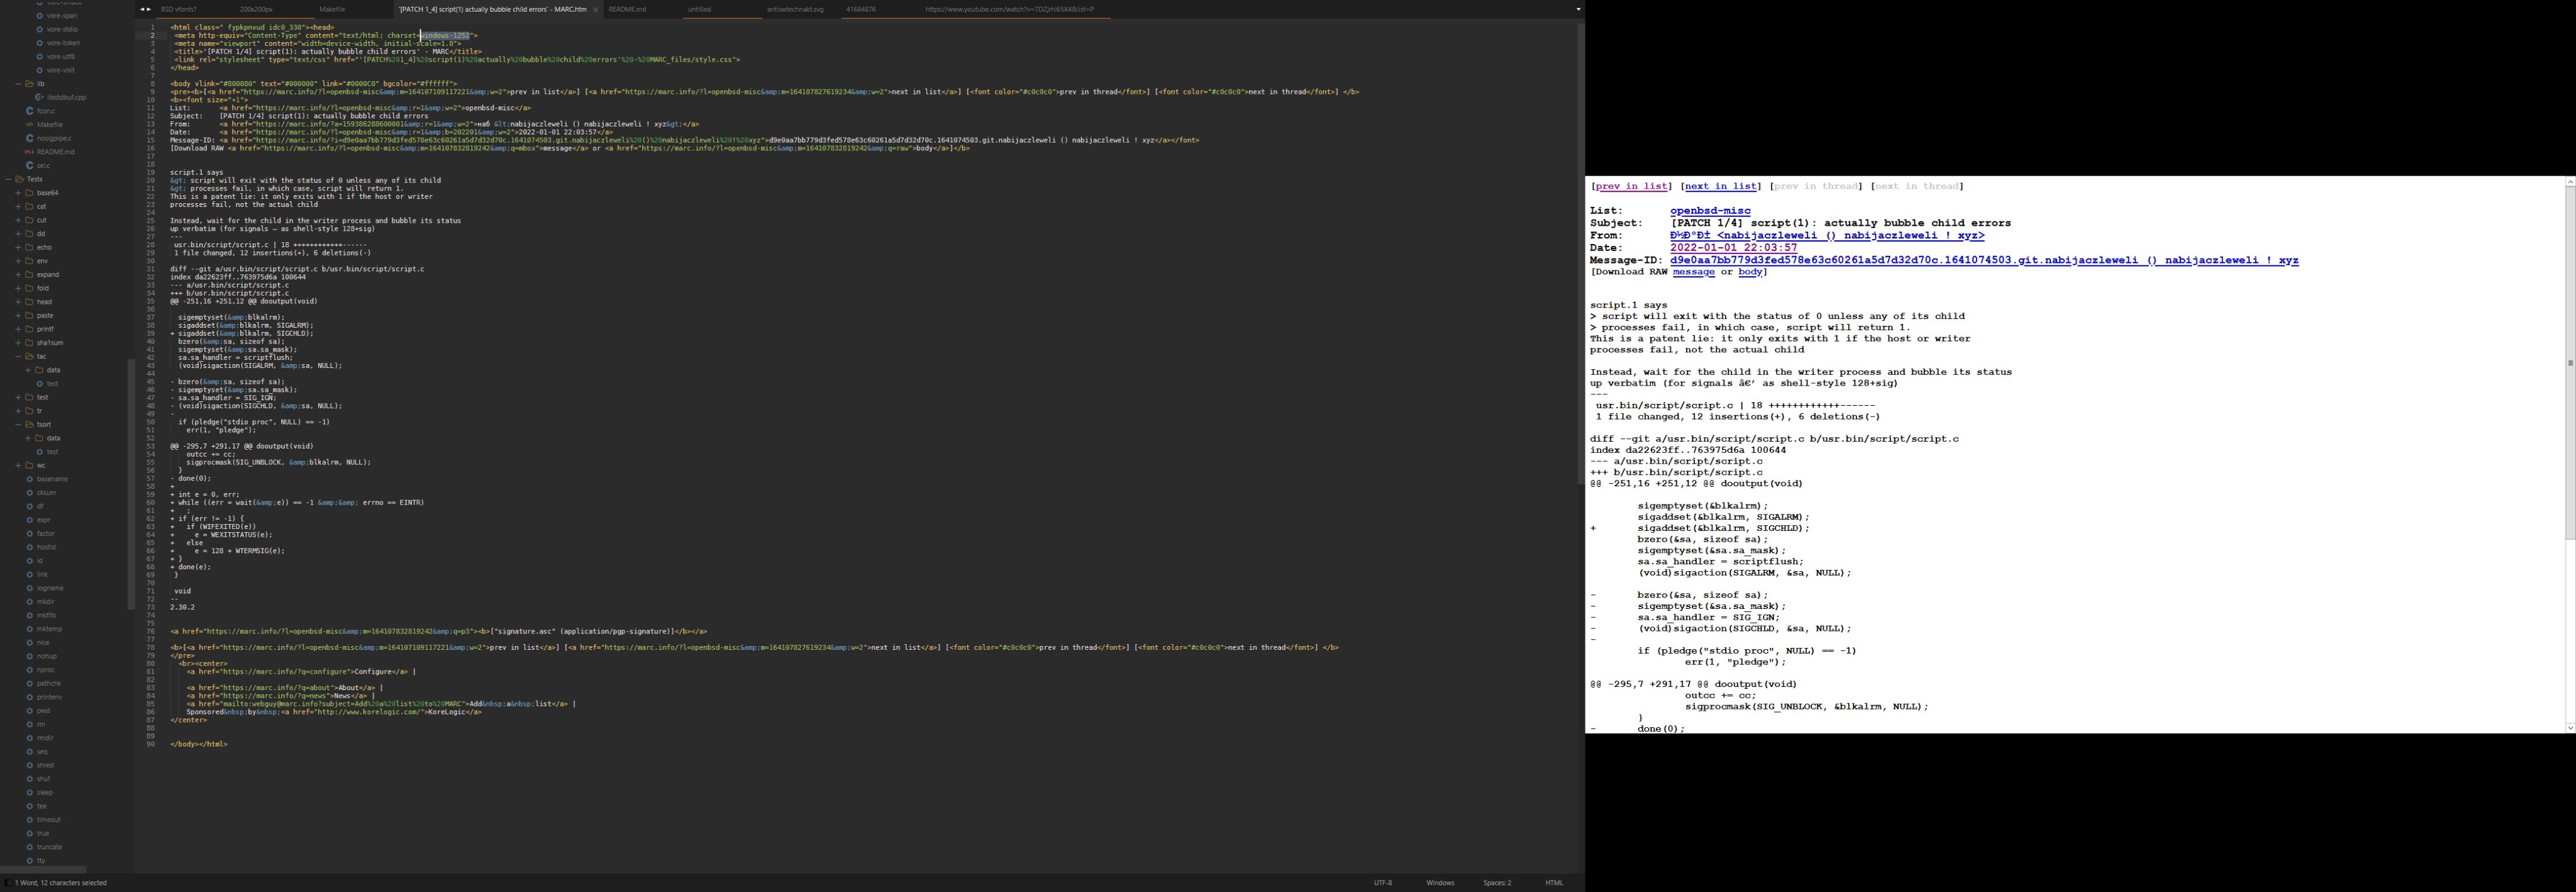Open Makefile from sidebar tree
This screenshot has height=892, width=2576.
pyautogui.click(x=49, y=125)
